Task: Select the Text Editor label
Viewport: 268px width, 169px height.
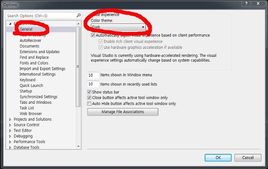Action: (23, 130)
